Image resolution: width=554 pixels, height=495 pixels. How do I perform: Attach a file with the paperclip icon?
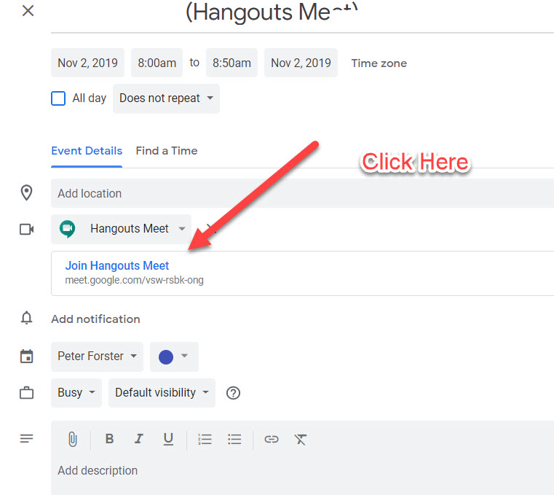pos(72,439)
